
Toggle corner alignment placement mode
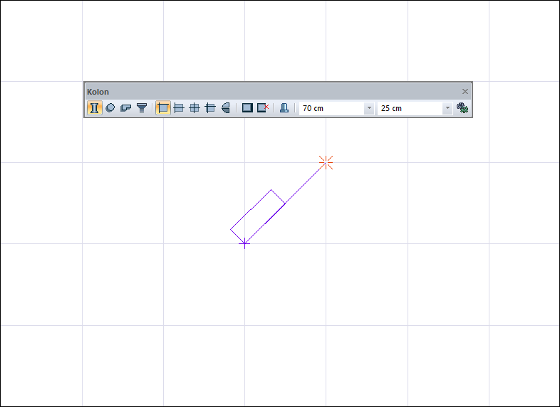(163, 107)
